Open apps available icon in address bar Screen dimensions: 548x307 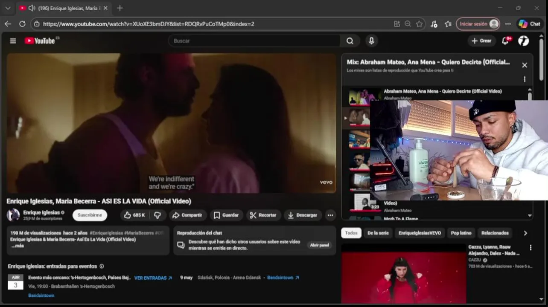click(x=397, y=24)
